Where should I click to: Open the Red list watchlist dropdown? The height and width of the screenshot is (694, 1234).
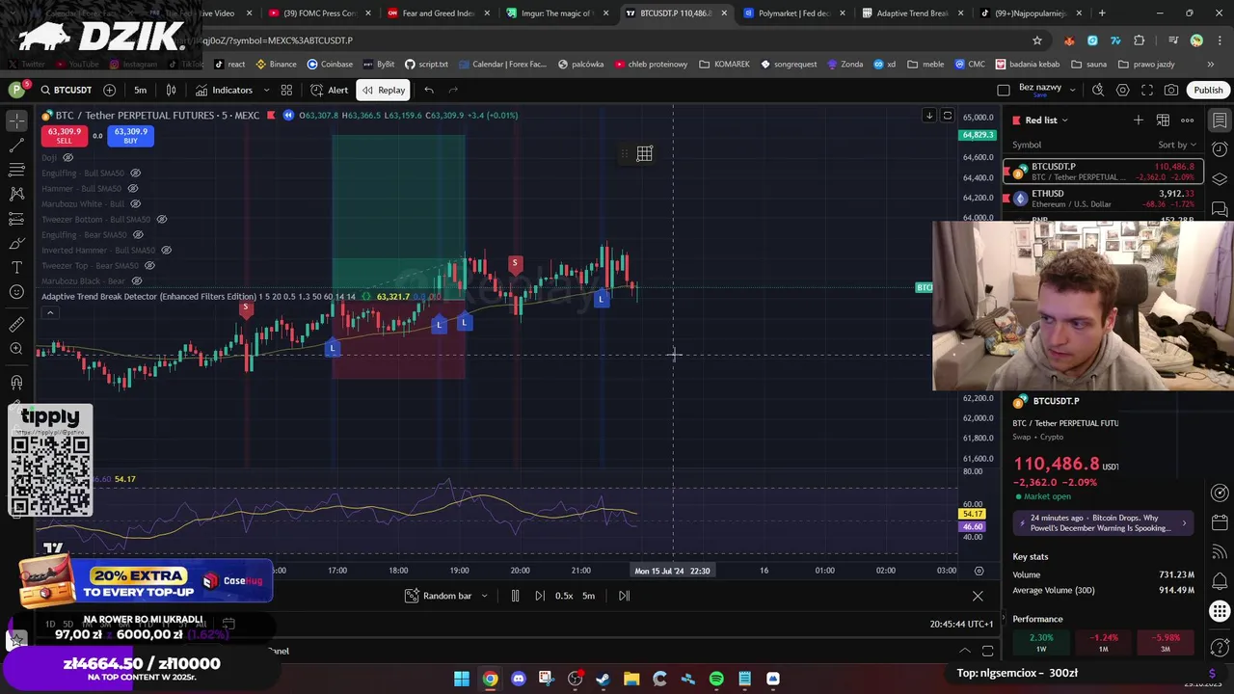click(1047, 120)
